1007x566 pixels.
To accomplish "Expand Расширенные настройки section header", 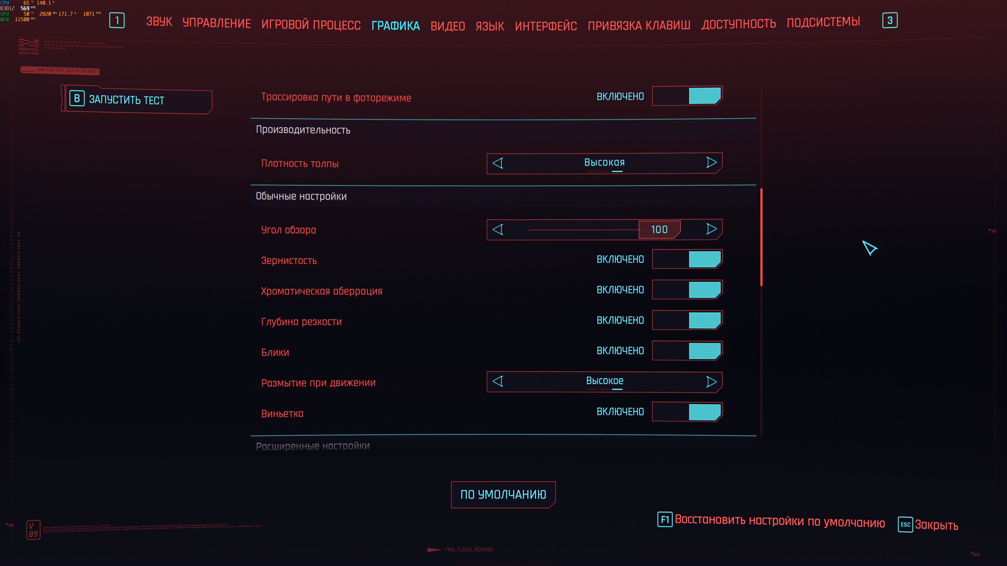I will pyautogui.click(x=313, y=446).
